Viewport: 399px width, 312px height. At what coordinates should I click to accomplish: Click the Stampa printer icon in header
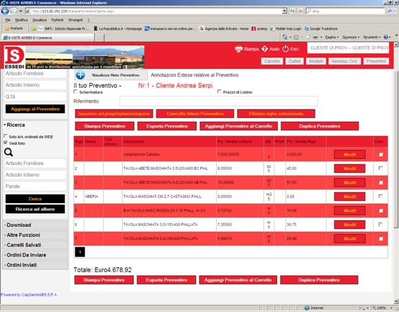coord(238,49)
